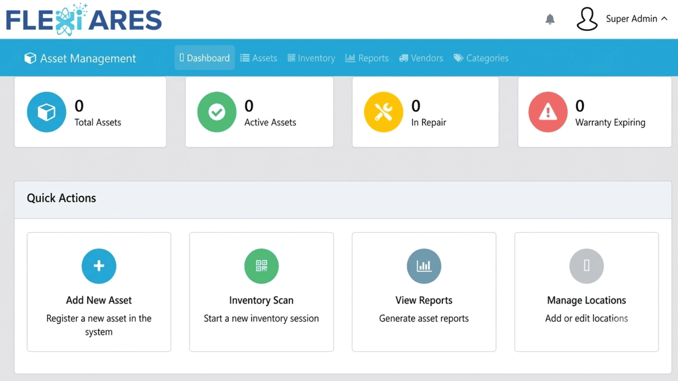Click the yellow In Repair tools icon
Image resolution: width=678 pixels, height=381 pixels.
pyautogui.click(x=383, y=112)
